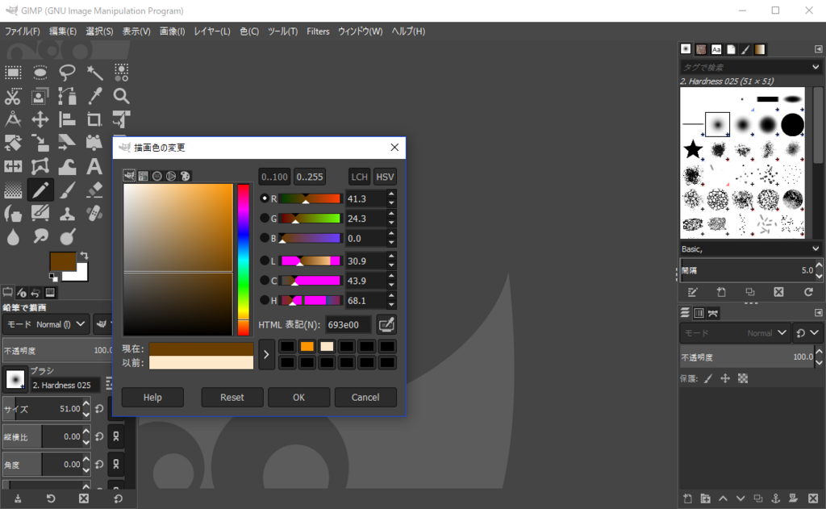This screenshot has width=826, height=509.
Task: Cancel the foreground color dialog
Action: pos(365,398)
